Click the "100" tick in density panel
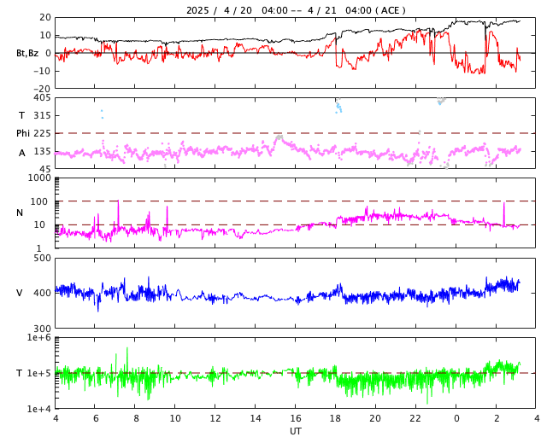 [x=39, y=201]
